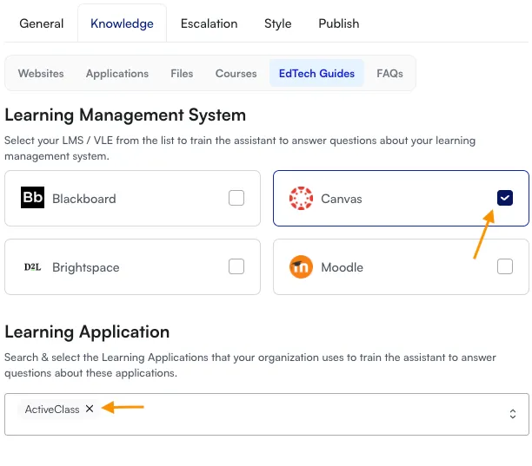Click the Learning Management System heading
The width and height of the screenshot is (532, 466).
click(125, 115)
